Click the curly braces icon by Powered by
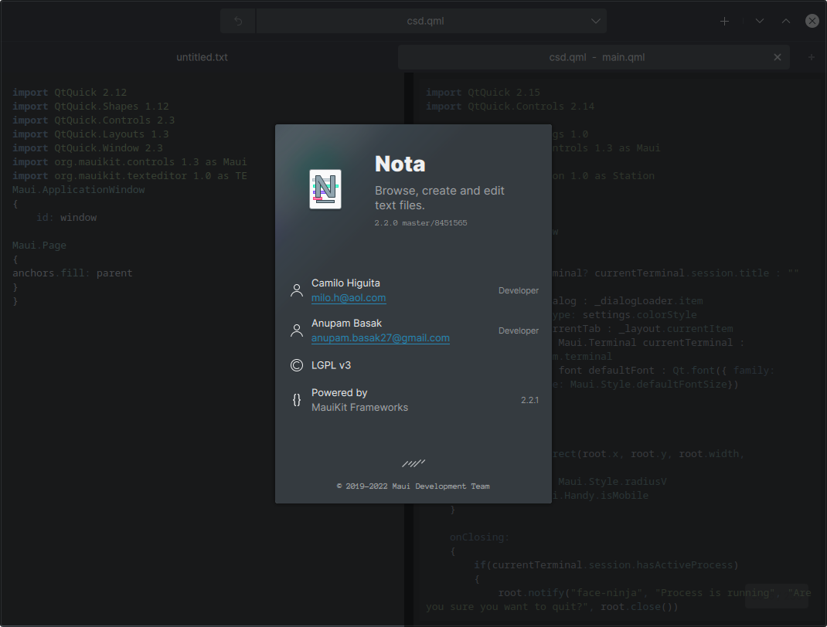The height and width of the screenshot is (627, 827). (297, 400)
